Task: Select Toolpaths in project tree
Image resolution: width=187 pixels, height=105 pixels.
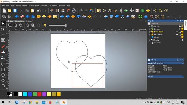Action: point(157,43)
